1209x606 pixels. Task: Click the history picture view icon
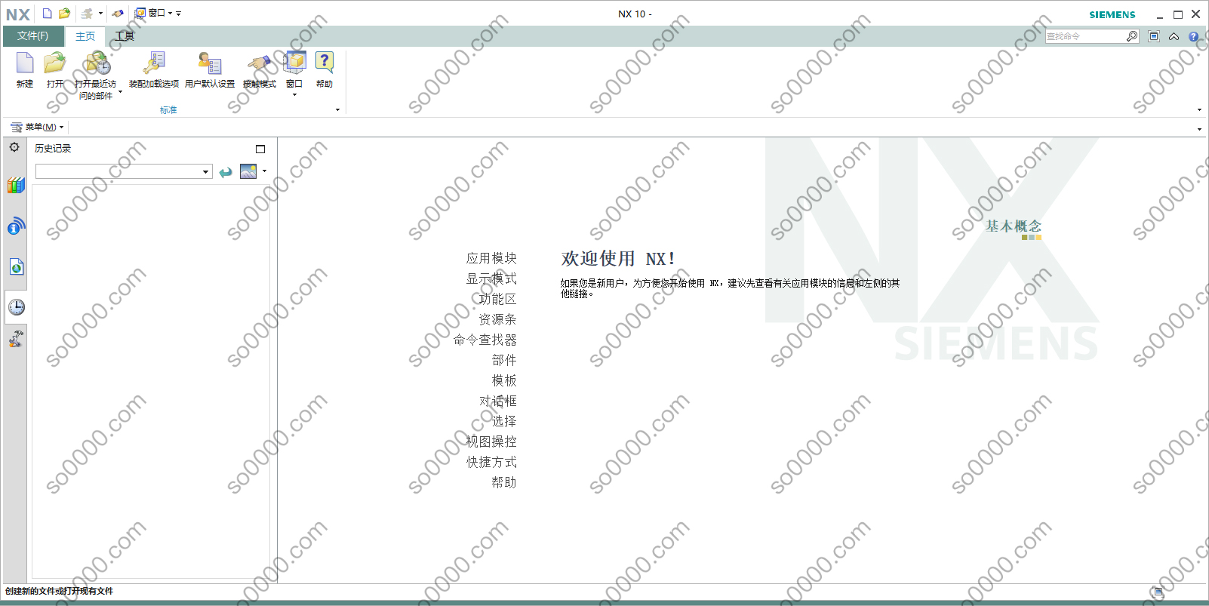(248, 171)
